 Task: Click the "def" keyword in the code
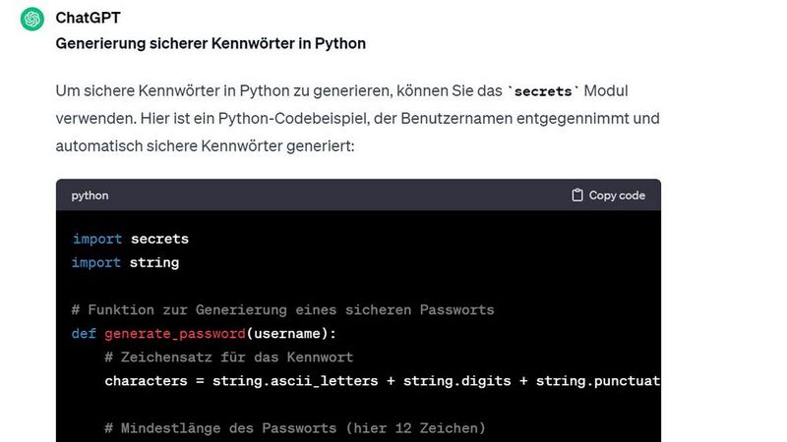[x=84, y=334]
